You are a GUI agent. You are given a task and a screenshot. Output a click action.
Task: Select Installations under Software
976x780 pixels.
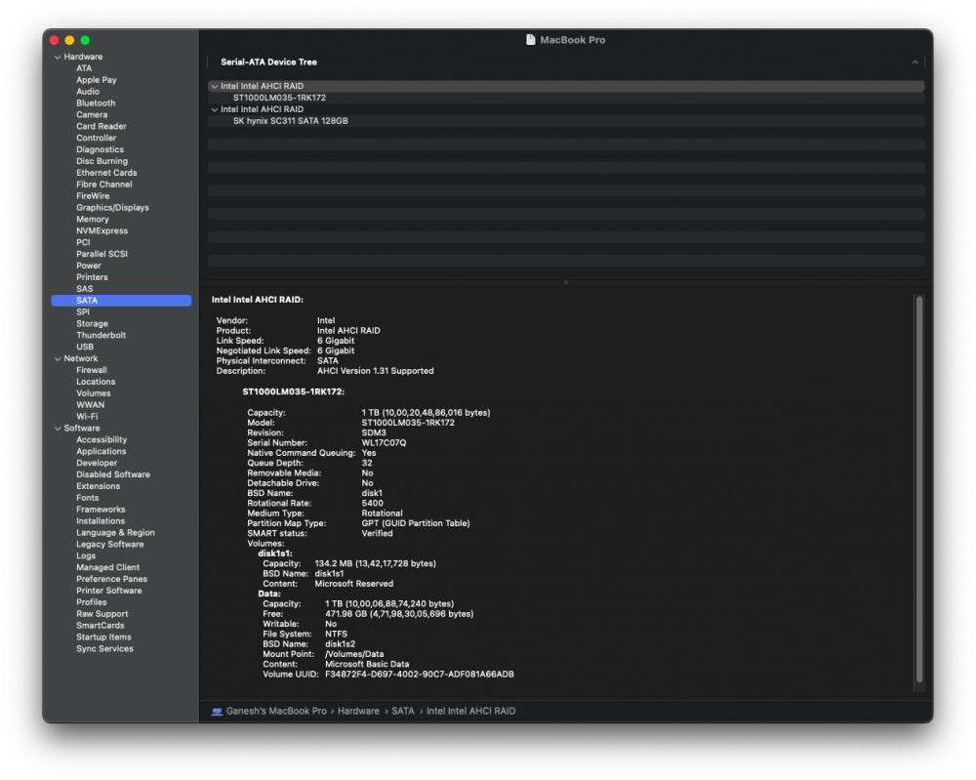coord(101,521)
